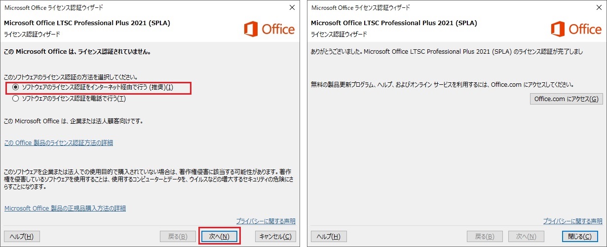
Task: Click the left window's Professional Plus 2021 heading
Action: tap(87, 23)
